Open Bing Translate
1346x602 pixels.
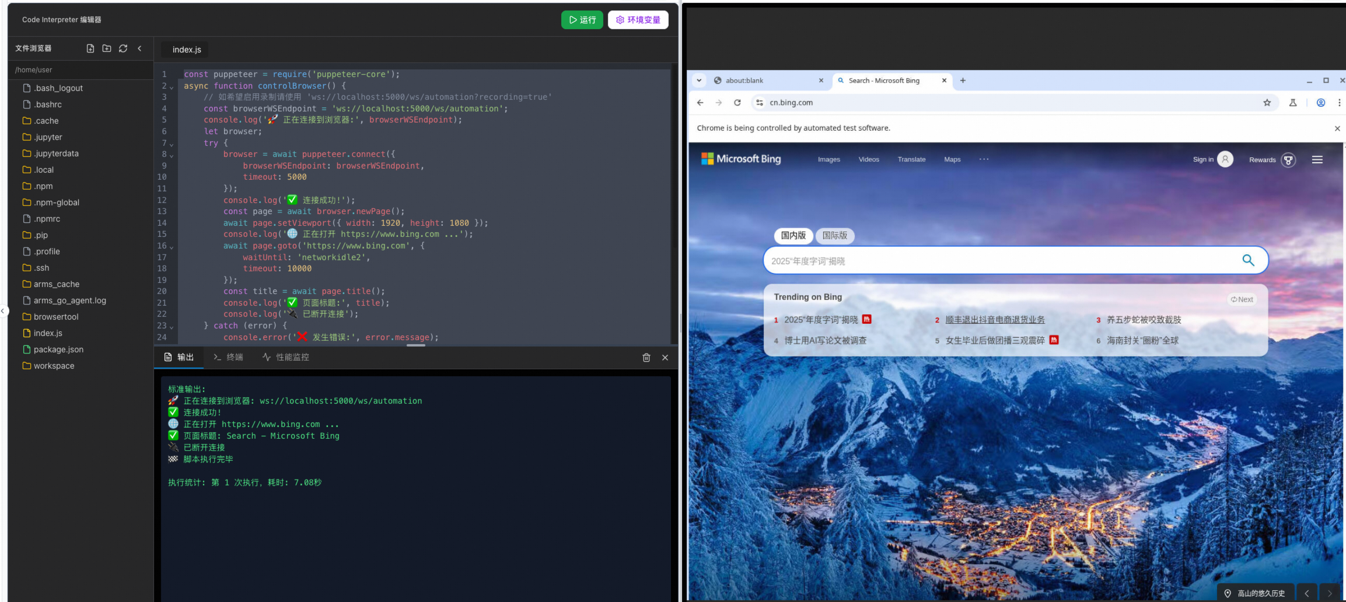(x=911, y=159)
